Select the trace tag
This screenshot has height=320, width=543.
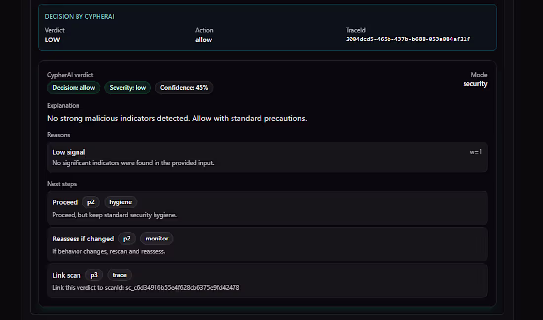[119, 275]
